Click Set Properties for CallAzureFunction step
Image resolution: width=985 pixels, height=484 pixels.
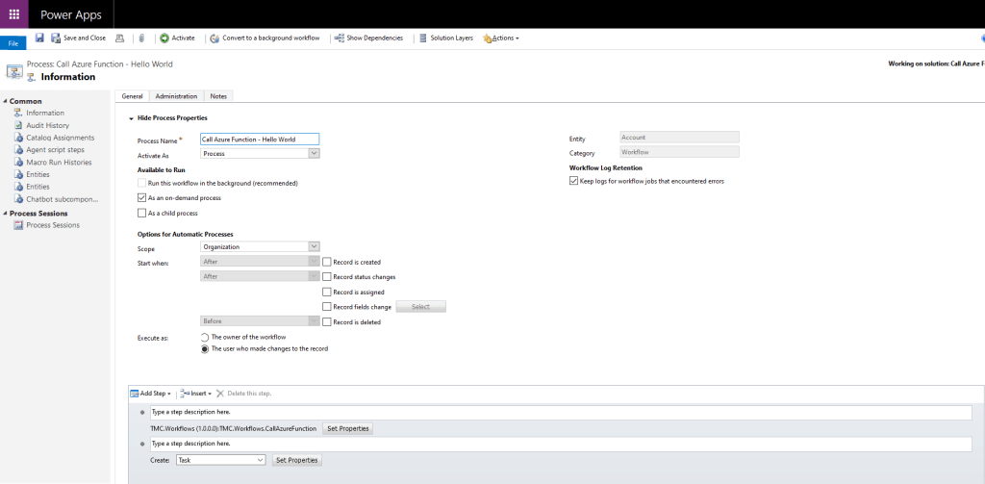(348, 428)
